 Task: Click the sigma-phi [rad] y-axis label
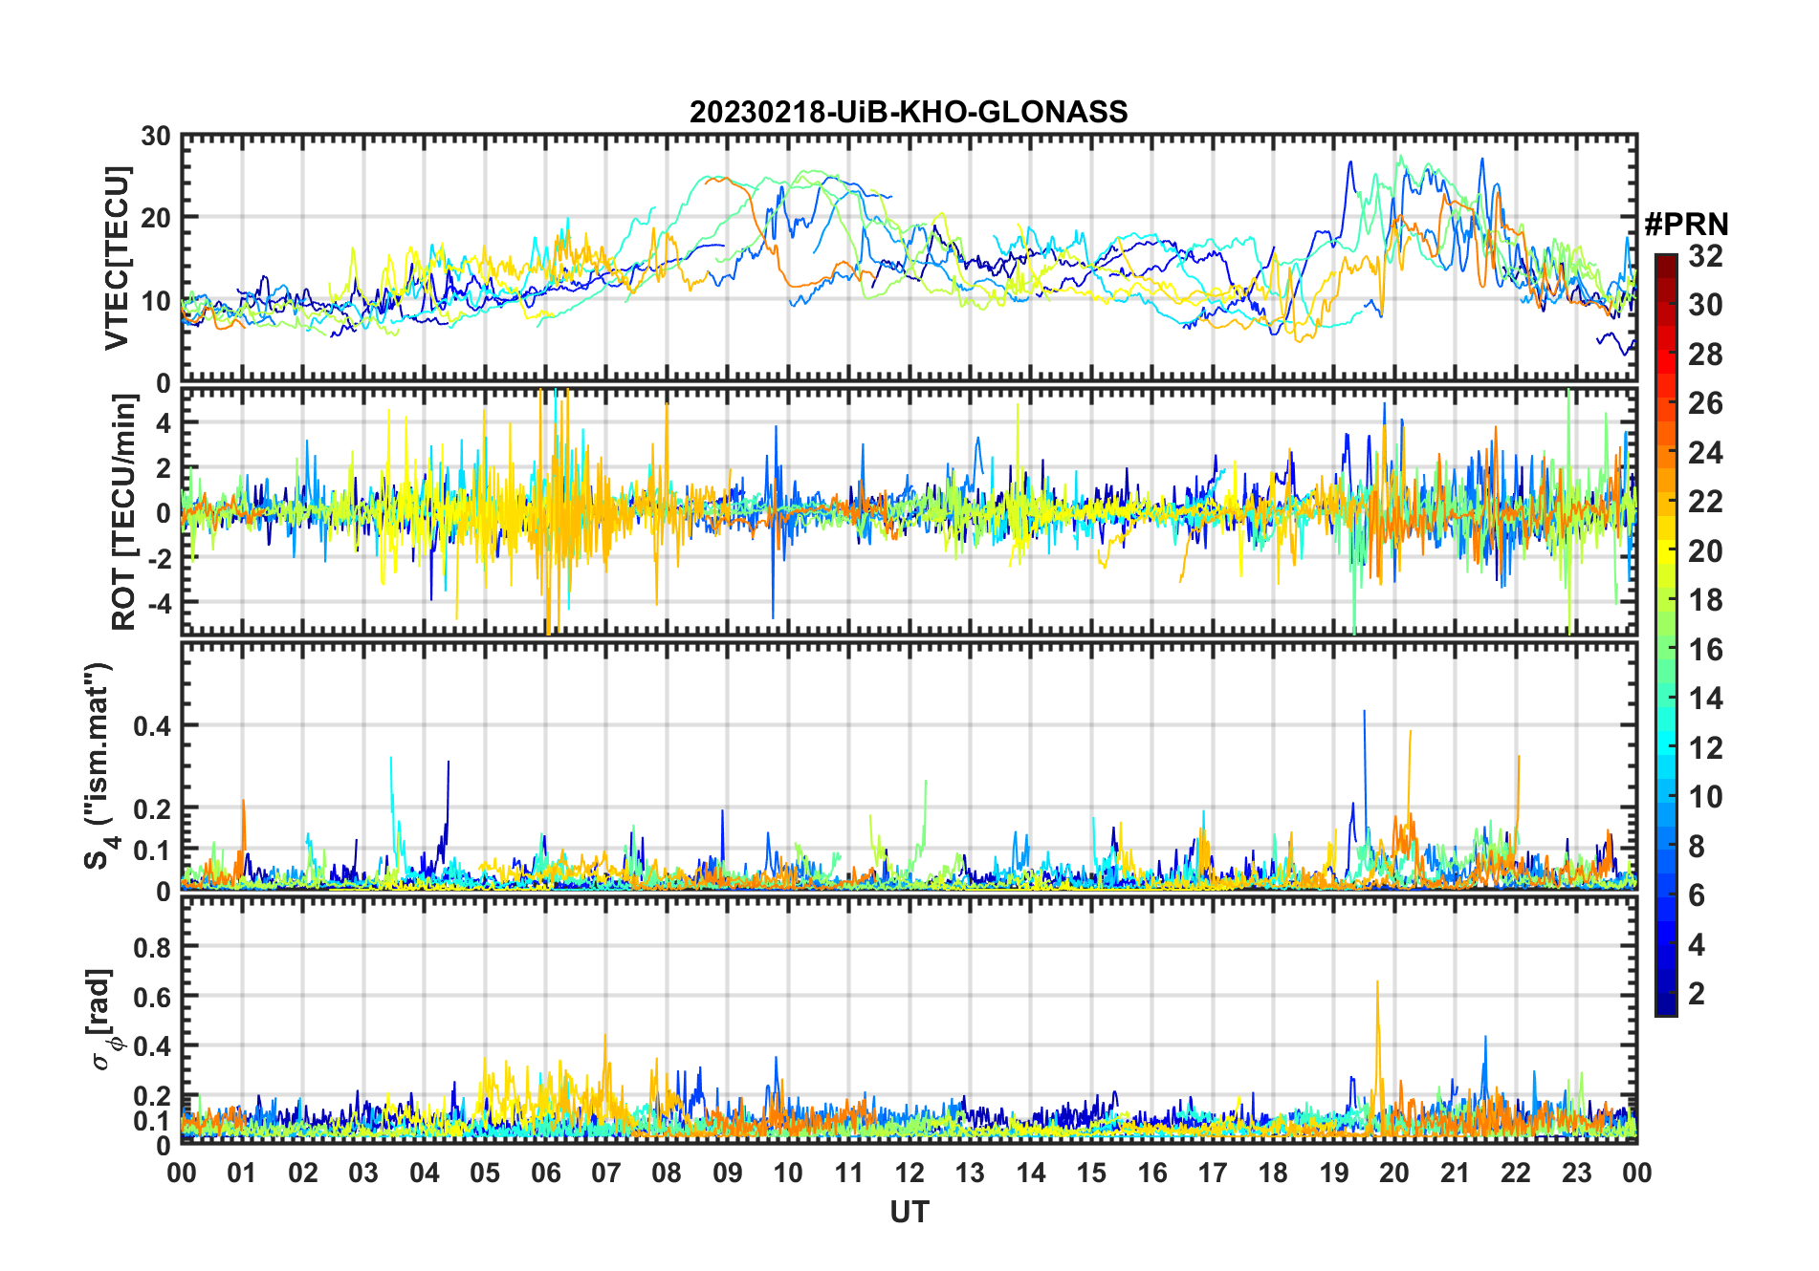(x=103, y=1019)
